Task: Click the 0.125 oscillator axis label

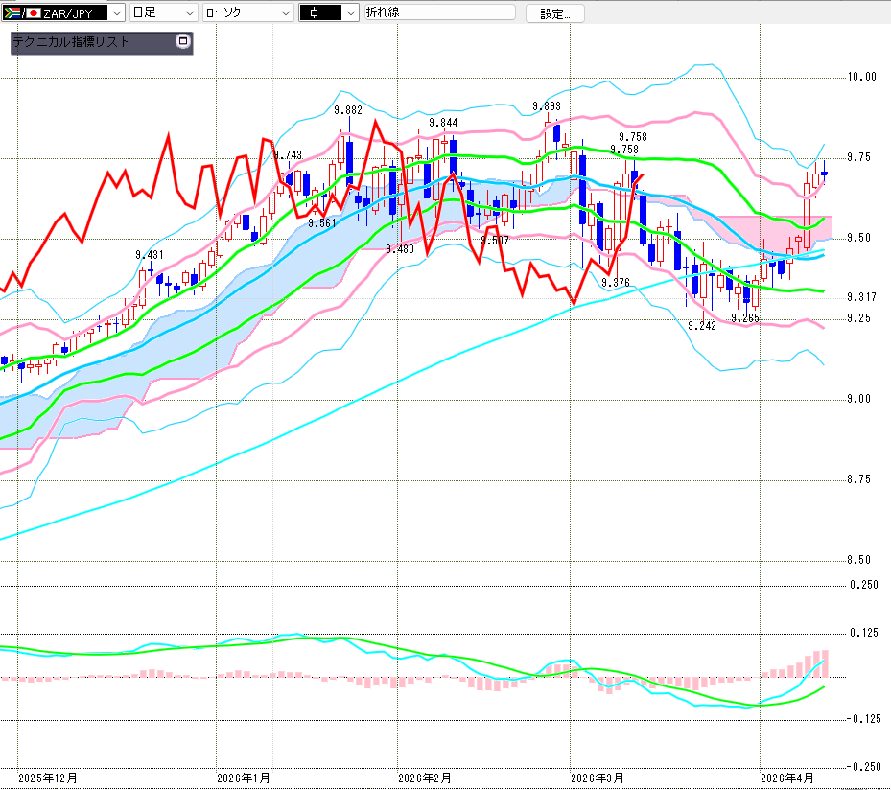Action: click(864, 632)
